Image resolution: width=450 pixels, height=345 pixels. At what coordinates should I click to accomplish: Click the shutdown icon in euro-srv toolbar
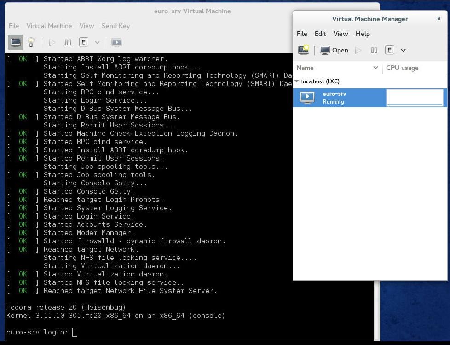point(83,42)
